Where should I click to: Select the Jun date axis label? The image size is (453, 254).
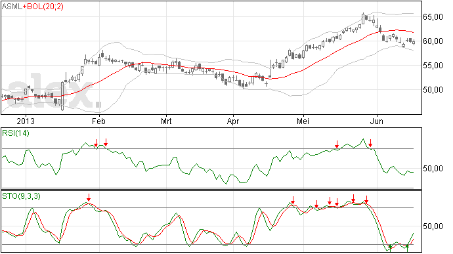(377, 121)
